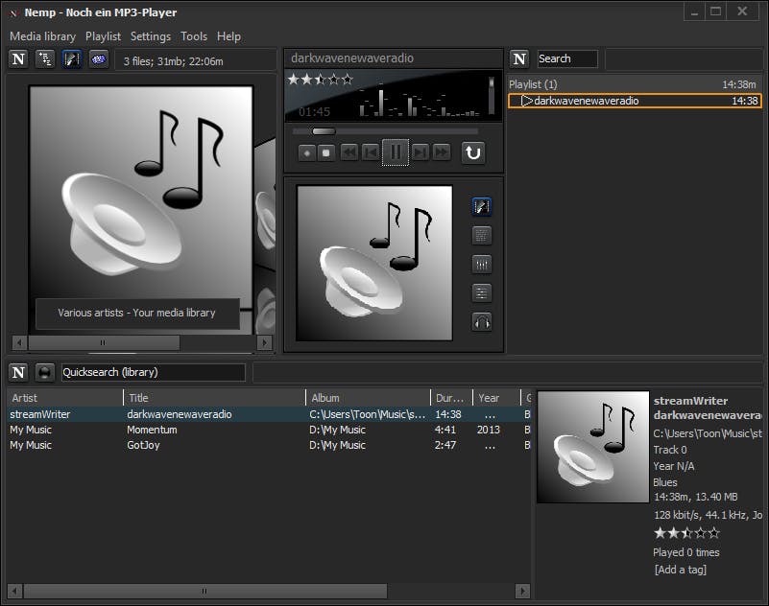Click the Add a tag link

680,570
